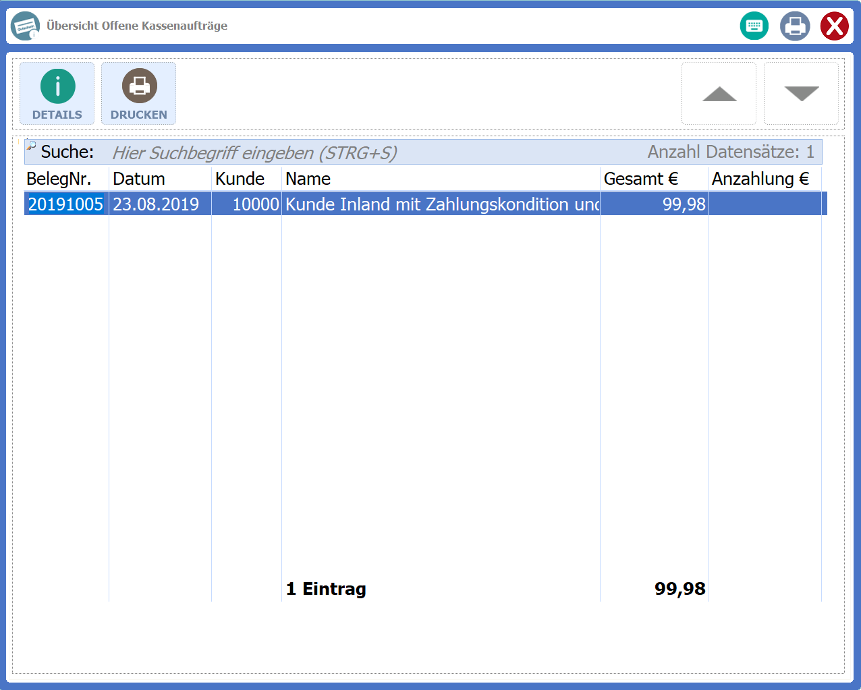Click the Drucken printer button
Viewport: 861px width, 690px height.
(x=139, y=94)
